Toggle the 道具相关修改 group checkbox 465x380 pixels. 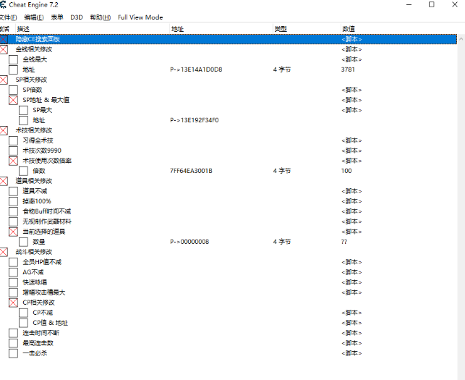(4, 181)
